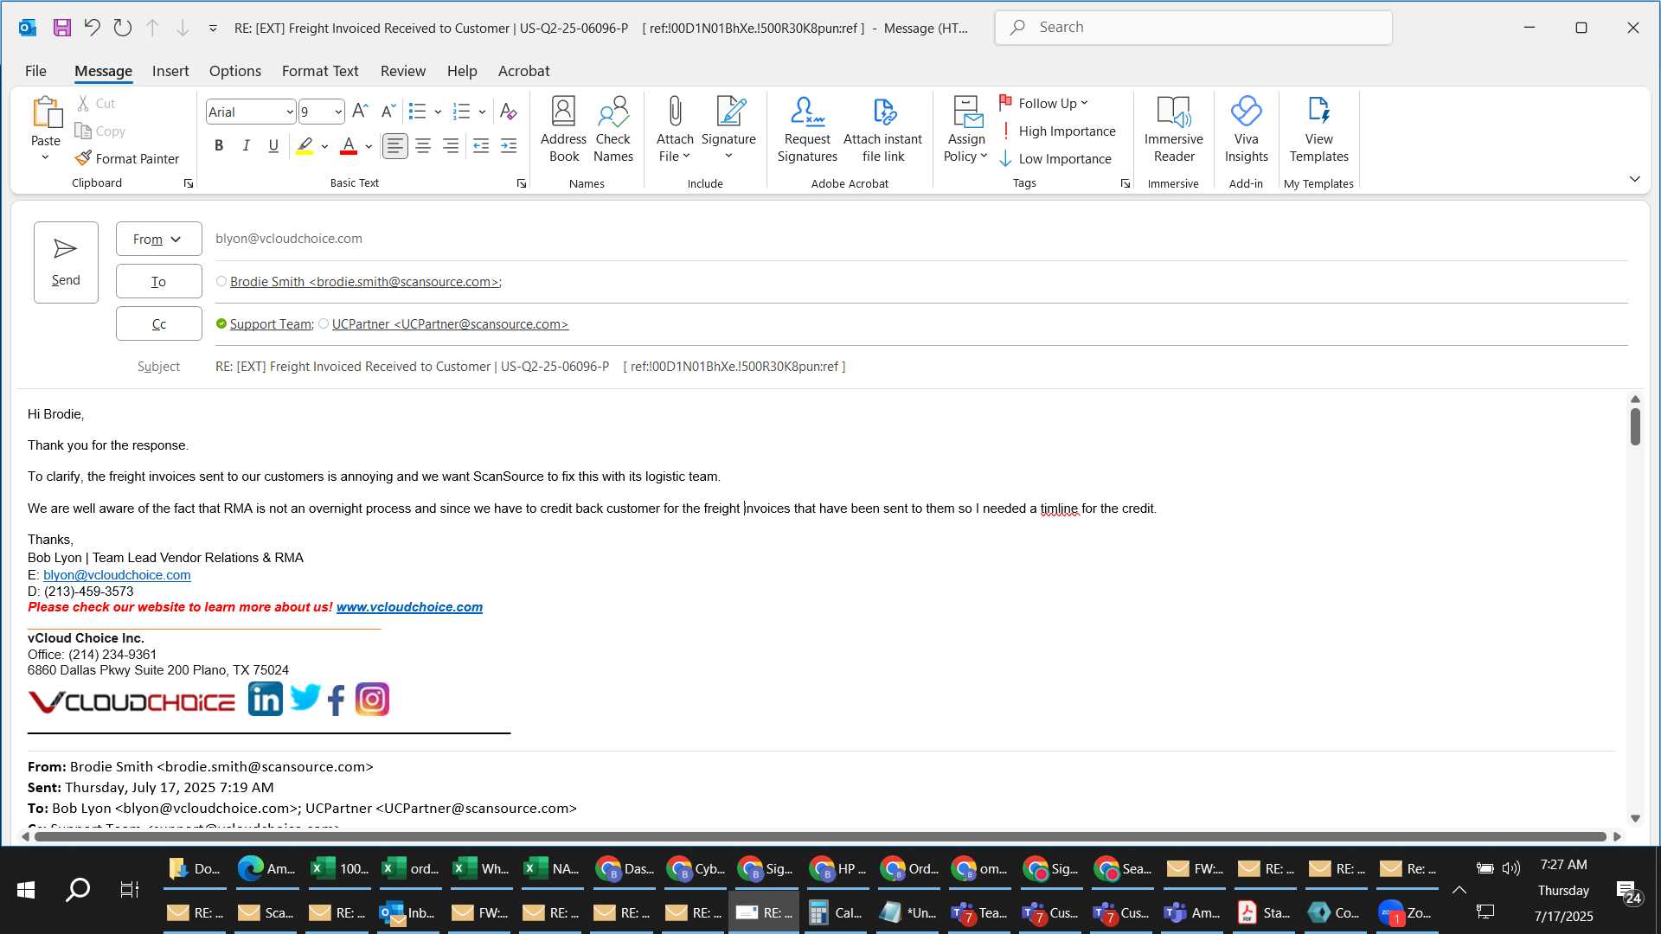Viewport: 1661px width, 934px height.
Task: Click the Facebook icon in signature
Action: (337, 700)
